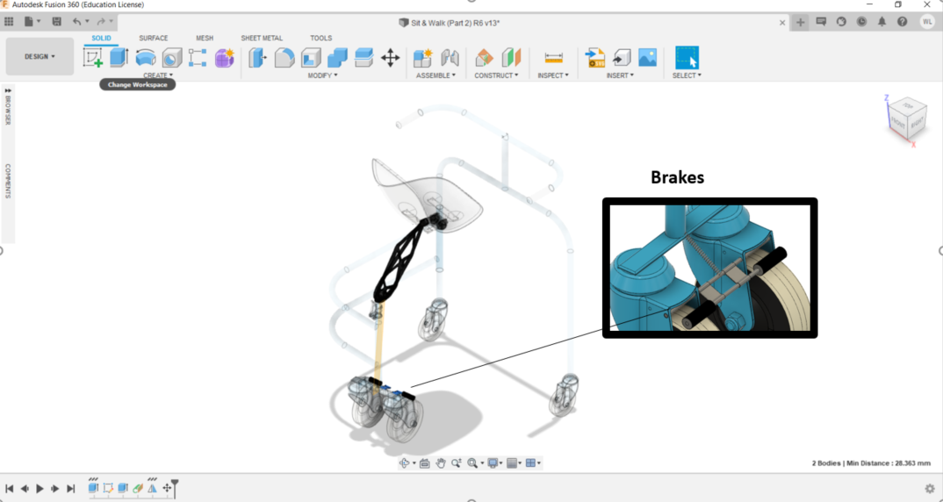Open the COMMENTS side panel
This screenshot has height=502, width=943.
tap(8, 181)
